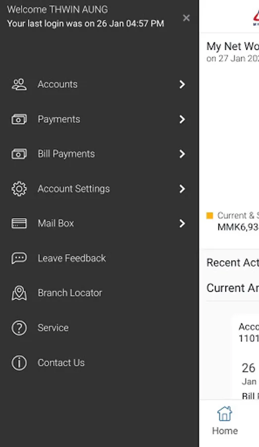Open Account Settings menu item
259x447 pixels.
click(99, 189)
